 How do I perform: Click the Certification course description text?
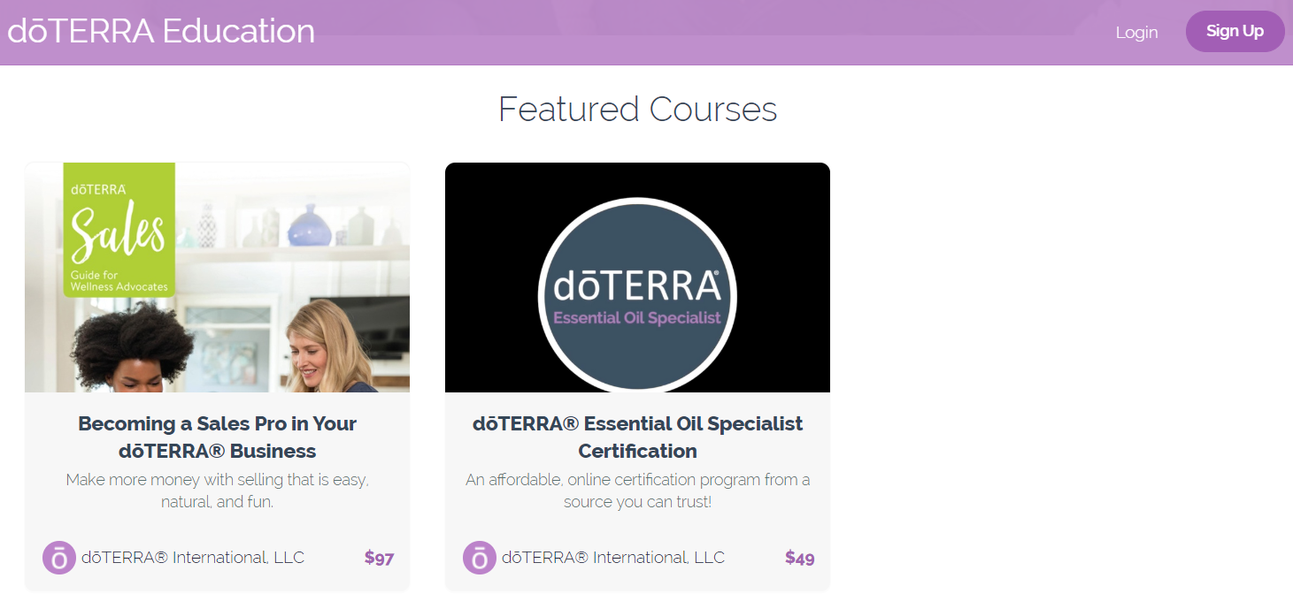click(637, 491)
